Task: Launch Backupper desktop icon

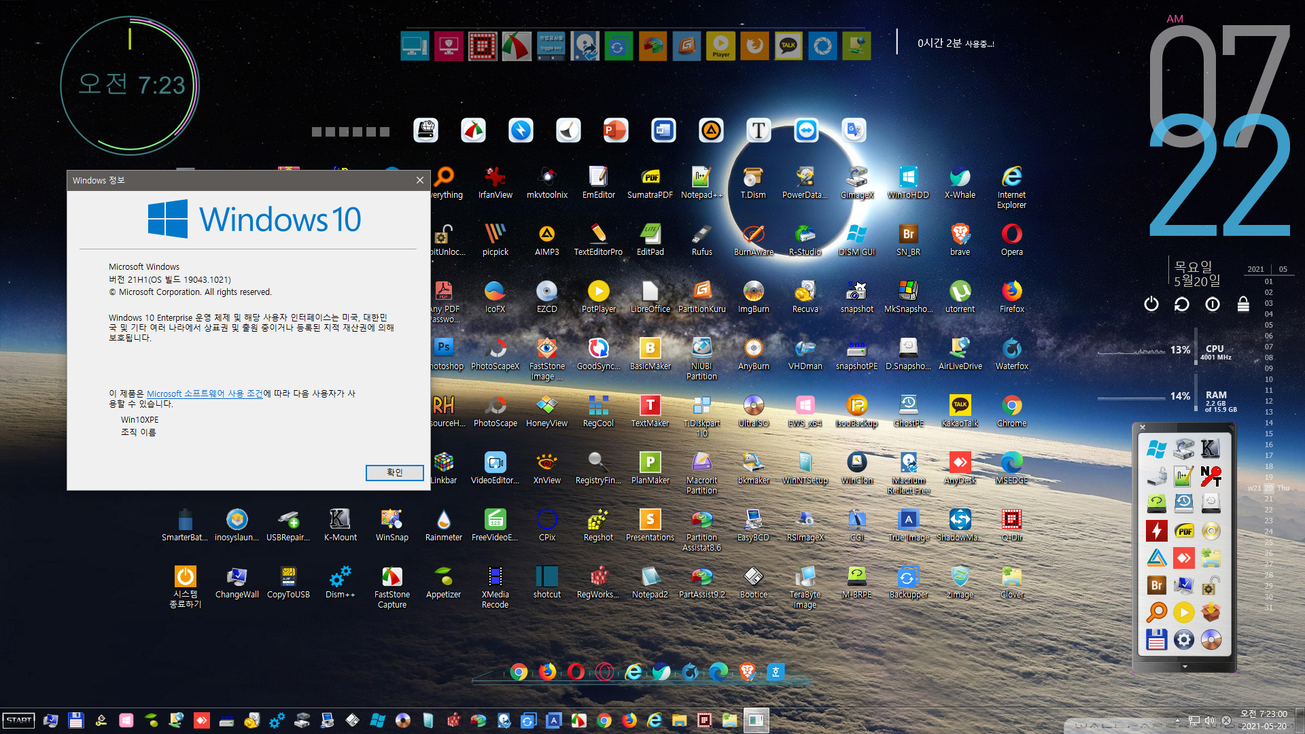Action: 908,582
